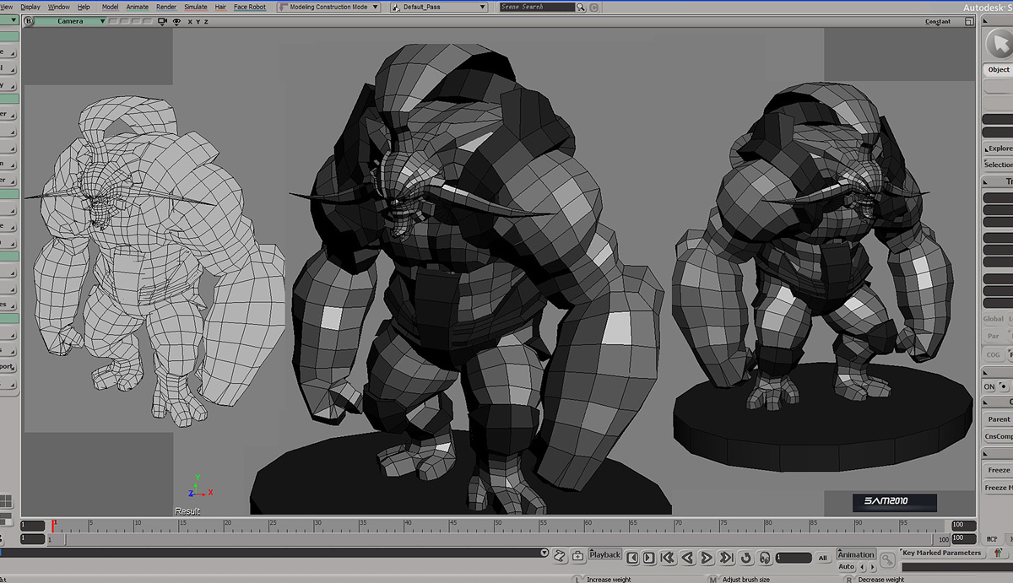The height and width of the screenshot is (583, 1013).
Task: Open the Playback menu
Action: pyautogui.click(x=605, y=554)
